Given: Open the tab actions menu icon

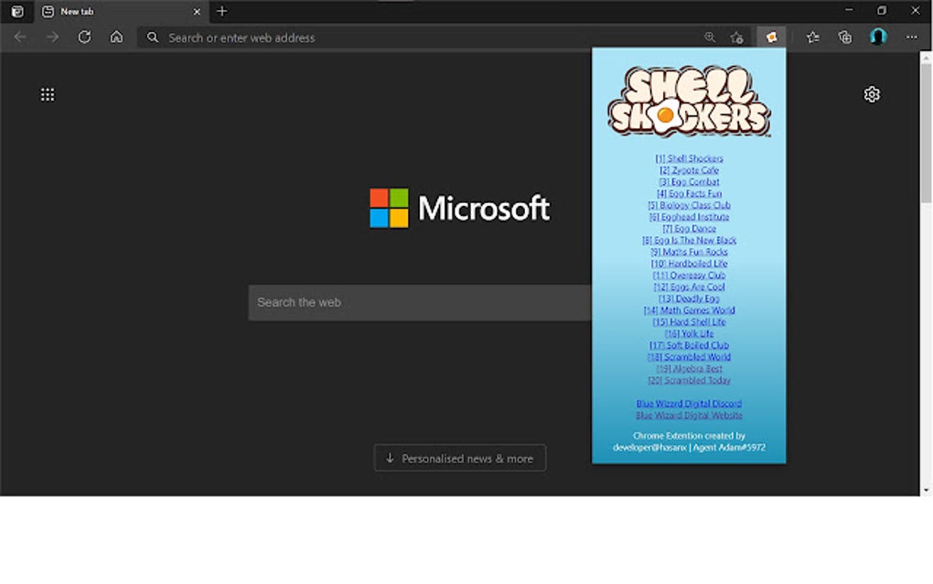Looking at the screenshot, I should coord(17,11).
